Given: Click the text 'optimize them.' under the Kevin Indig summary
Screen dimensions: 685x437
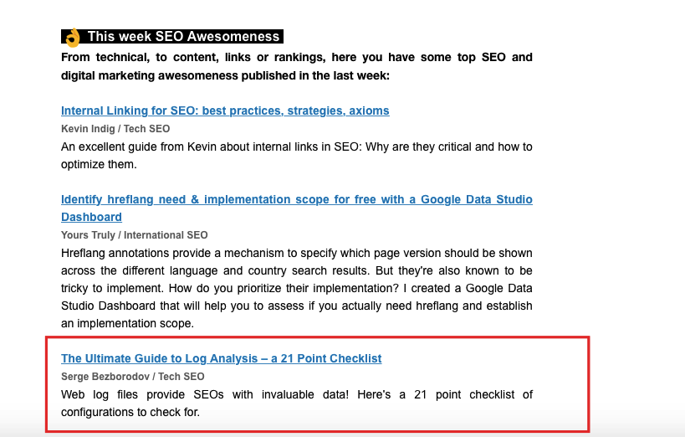Looking at the screenshot, I should coord(99,164).
